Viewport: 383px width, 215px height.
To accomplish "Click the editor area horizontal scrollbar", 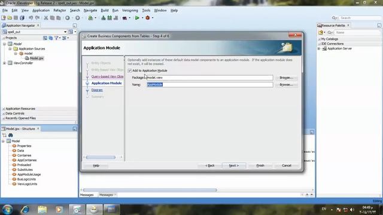I will [x=150, y=190].
